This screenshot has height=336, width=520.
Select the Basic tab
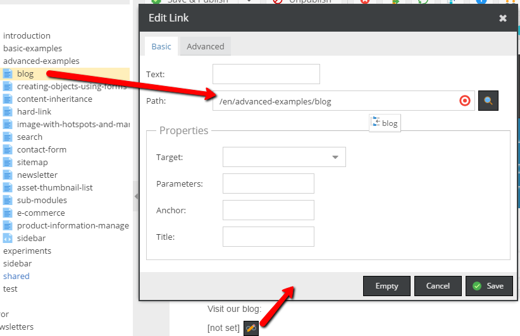pyautogui.click(x=161, y=46)
